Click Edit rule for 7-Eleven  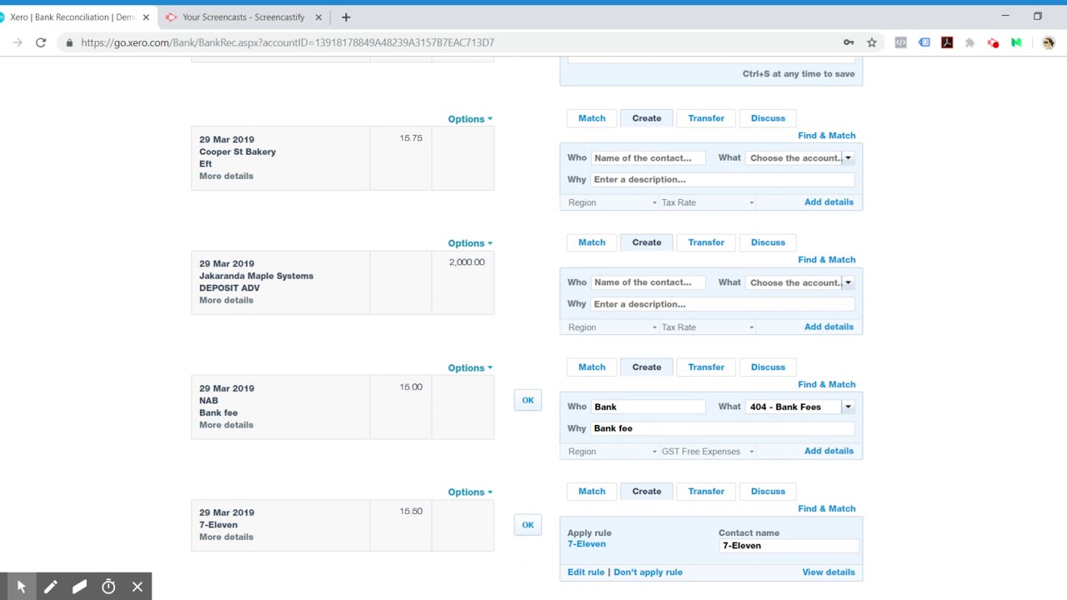(586, 572)
